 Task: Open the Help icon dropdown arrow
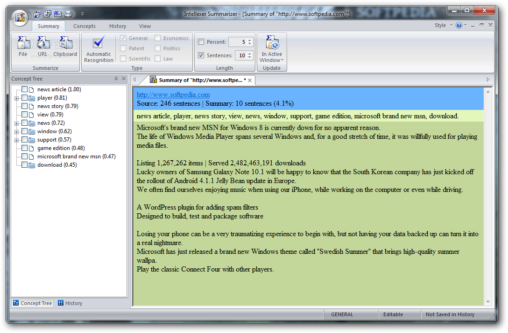tap(465, 25)
